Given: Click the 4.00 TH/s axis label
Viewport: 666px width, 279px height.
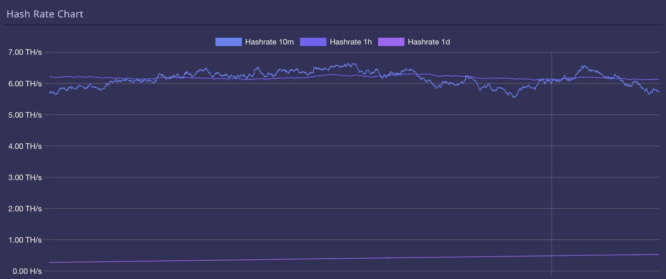Looking at the screenshot, I should (x=25, y=146).
